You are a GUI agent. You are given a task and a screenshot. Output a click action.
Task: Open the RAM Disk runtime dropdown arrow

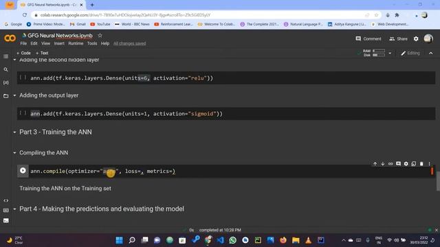390,53
